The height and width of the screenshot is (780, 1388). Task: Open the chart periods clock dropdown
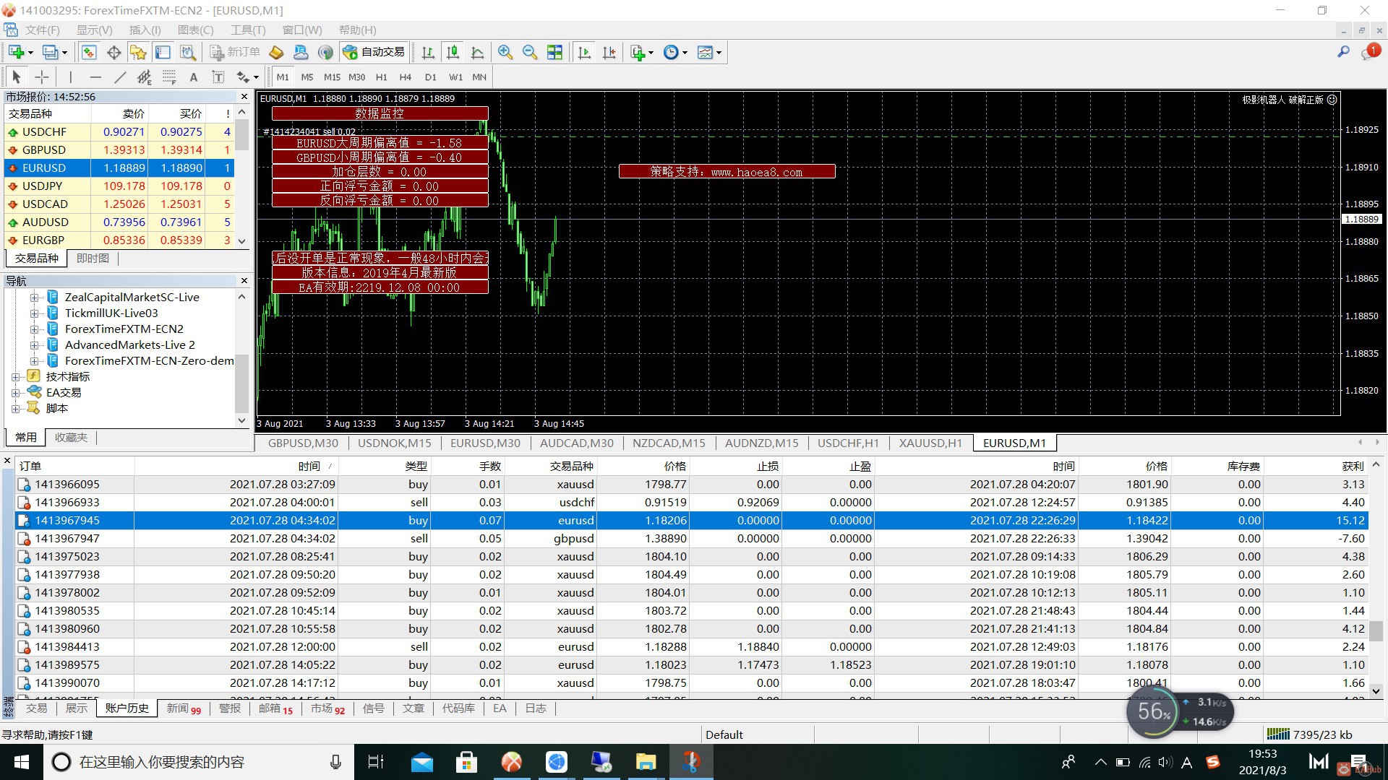click(685, 52)
